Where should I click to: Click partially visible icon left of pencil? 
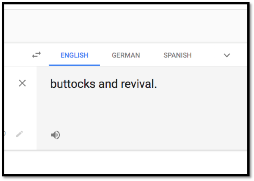(5, 134)
